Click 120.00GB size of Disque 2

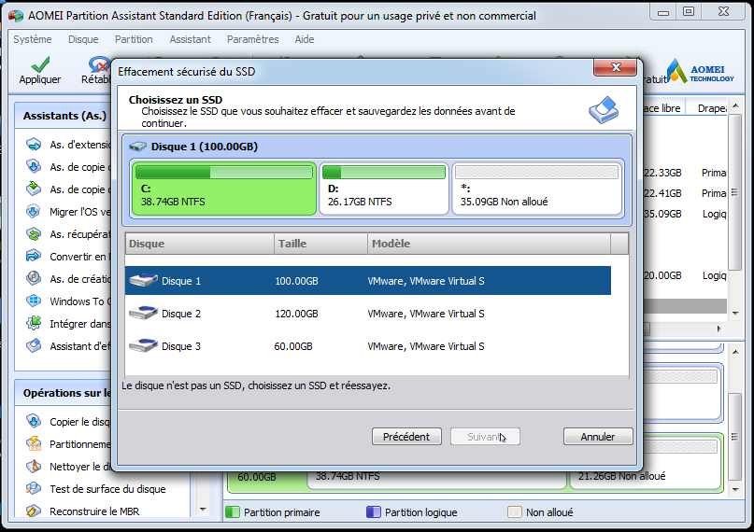pos(296,314)
